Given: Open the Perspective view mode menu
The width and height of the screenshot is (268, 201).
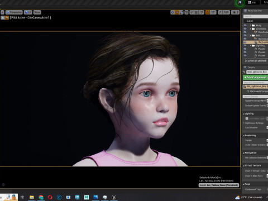Looking at the screenshot, I should point(14,12).
